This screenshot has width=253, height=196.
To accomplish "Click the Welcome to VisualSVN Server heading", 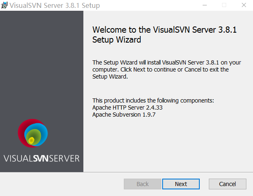I will click(164, 35).
